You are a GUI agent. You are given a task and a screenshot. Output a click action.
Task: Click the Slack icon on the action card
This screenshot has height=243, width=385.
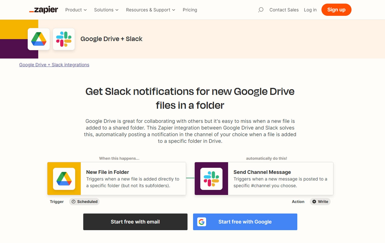point(211,178)
